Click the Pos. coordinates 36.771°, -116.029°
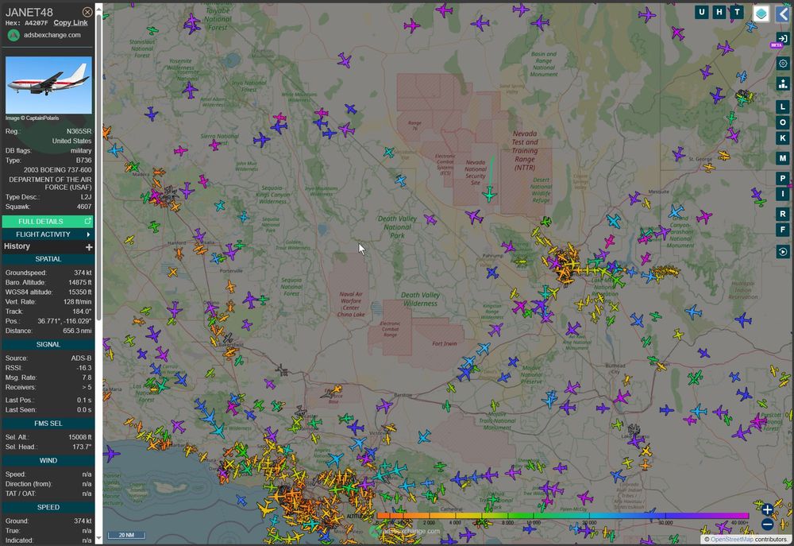794x546 pixels. (x=64, y=321)
